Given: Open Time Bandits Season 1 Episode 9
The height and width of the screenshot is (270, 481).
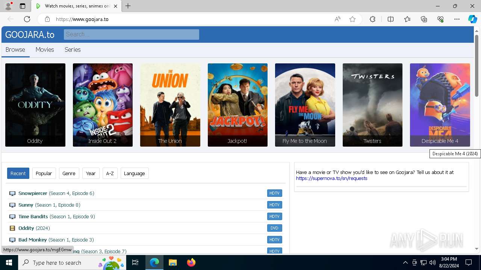Looking at the screenshot, I should [57, 216].
